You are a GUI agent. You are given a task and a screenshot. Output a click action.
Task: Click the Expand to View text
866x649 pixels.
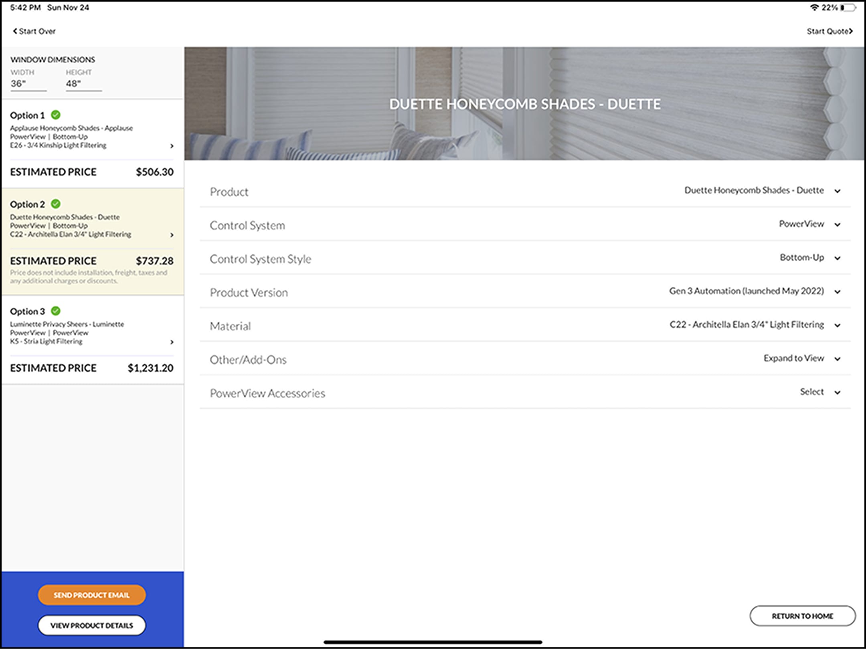click(x=794, y=358)
